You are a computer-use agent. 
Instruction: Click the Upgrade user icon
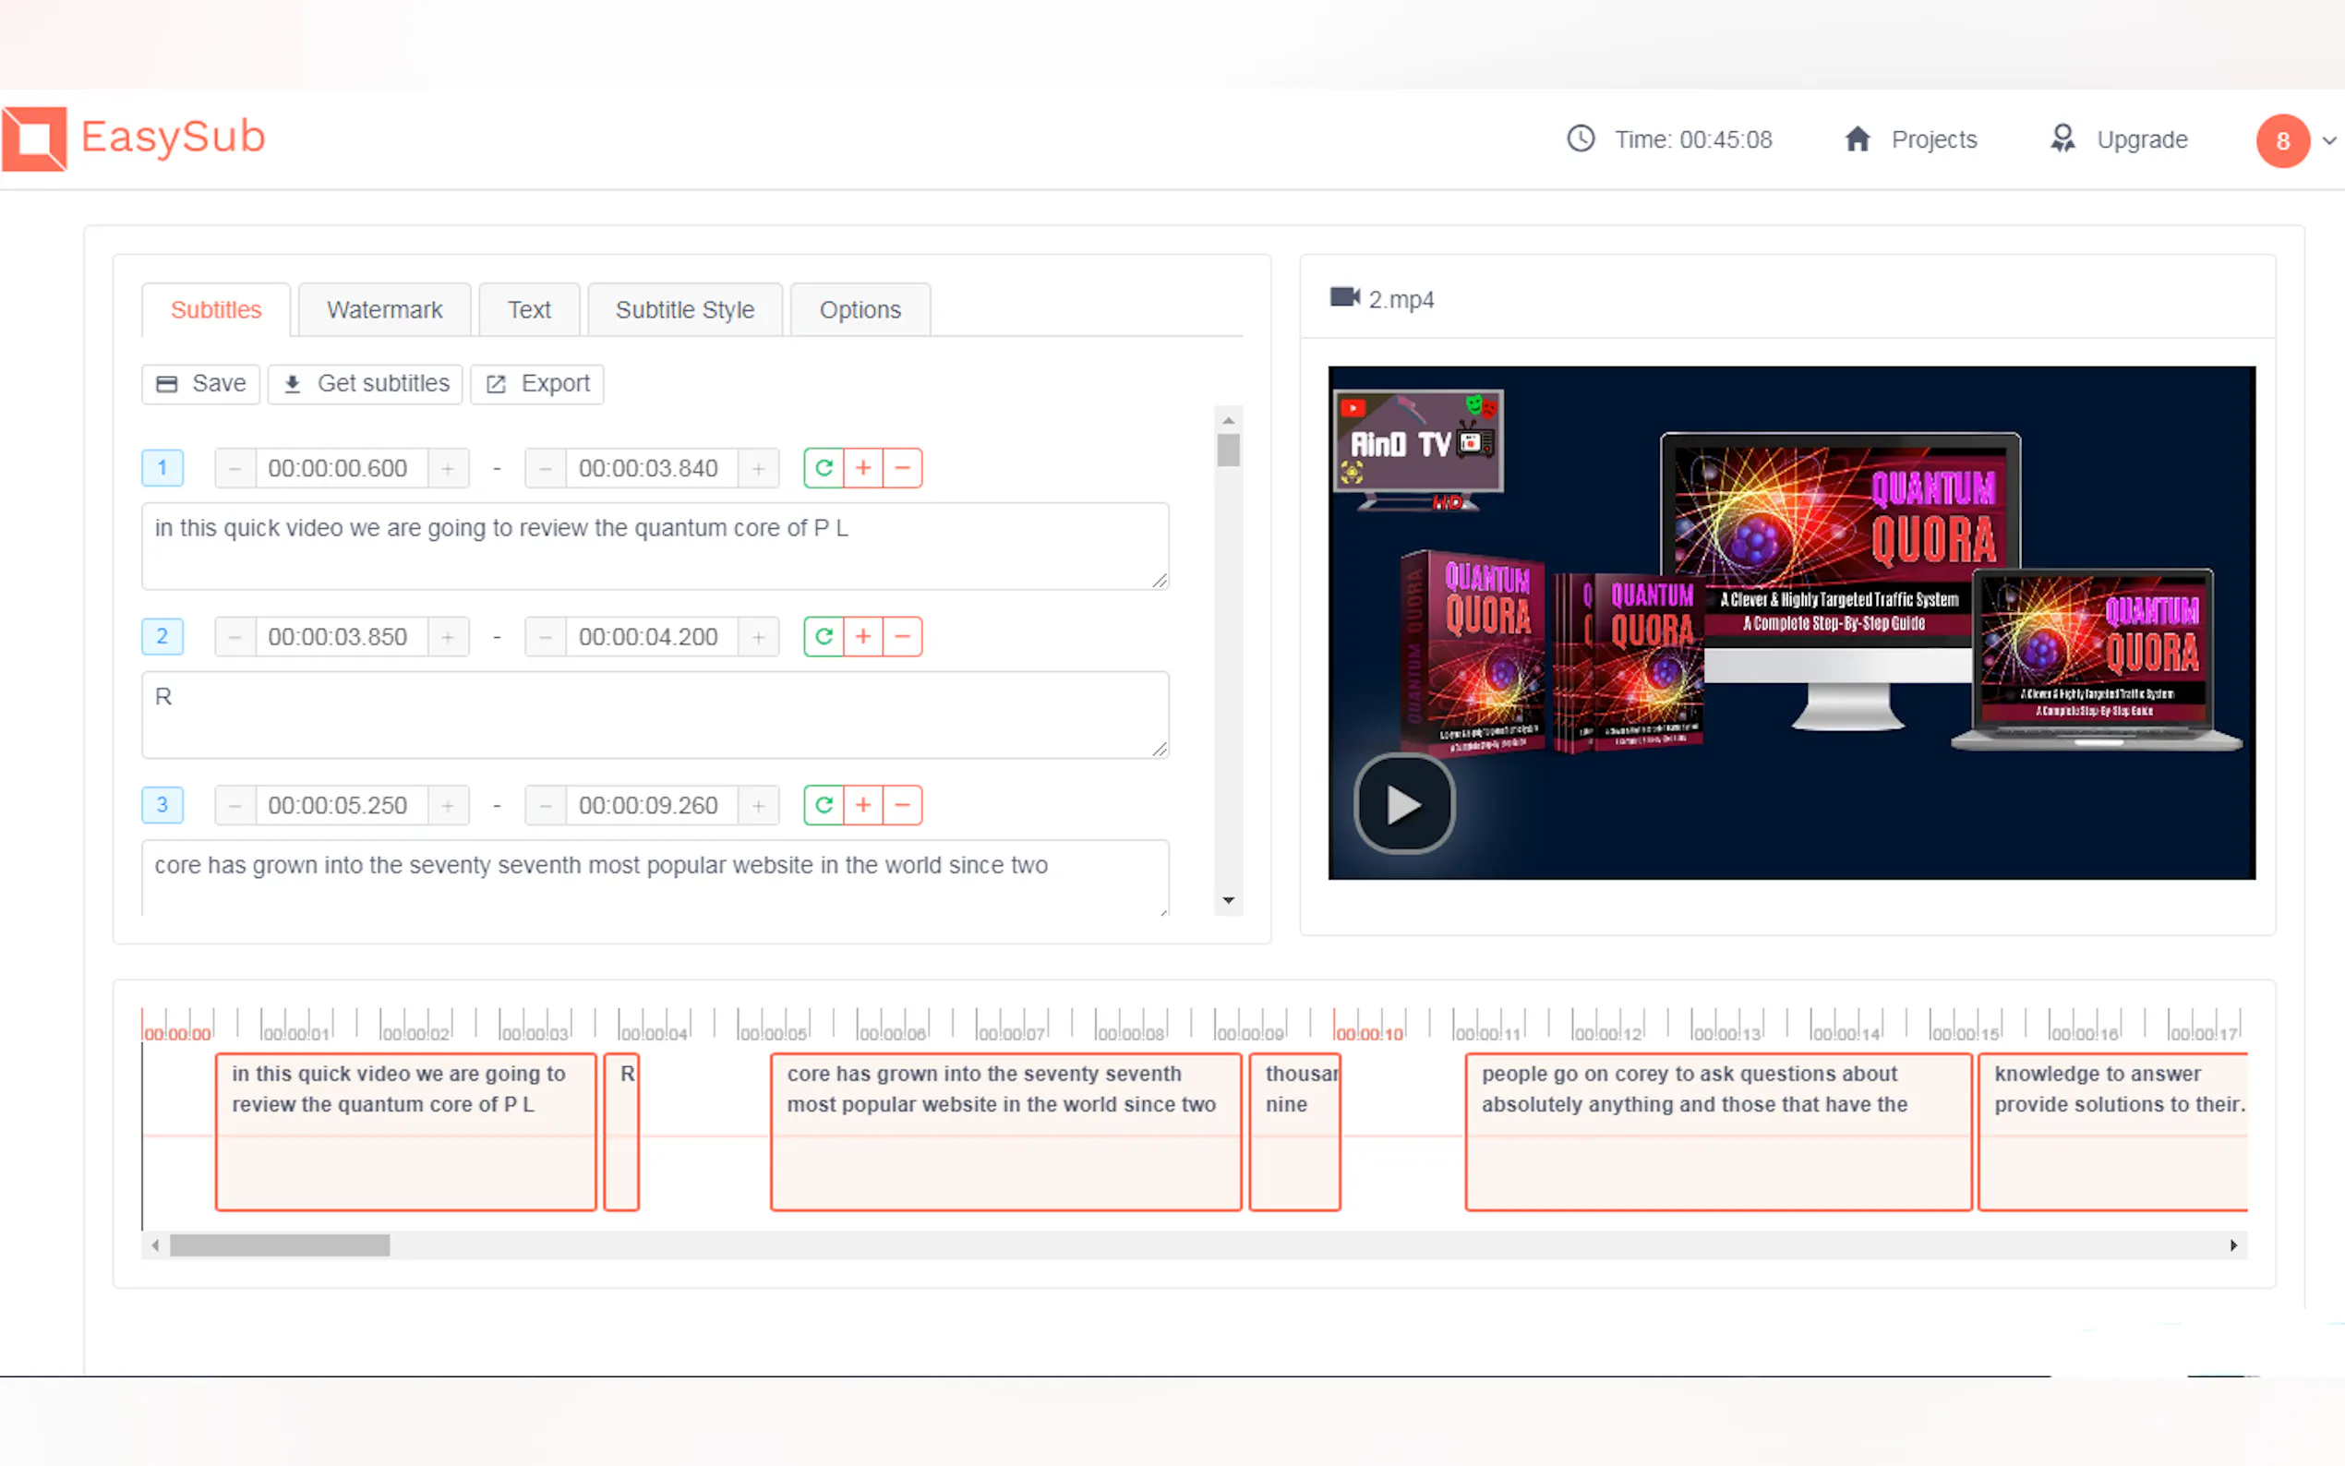point(2062,139)
